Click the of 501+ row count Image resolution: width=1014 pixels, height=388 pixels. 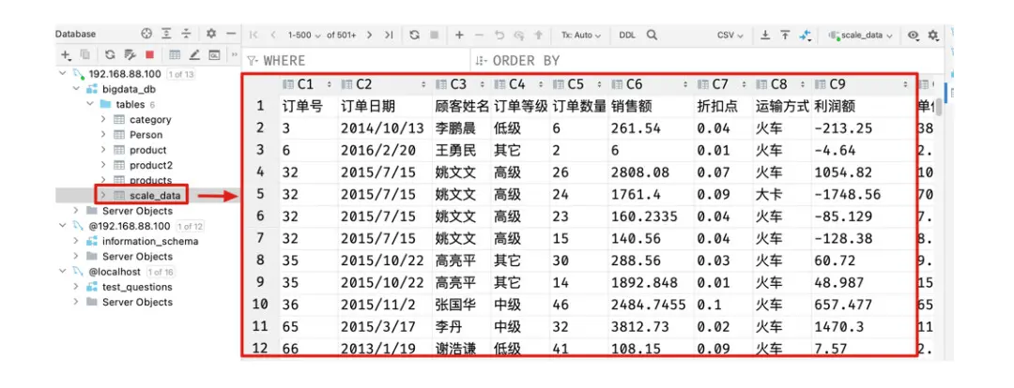pos(342,35)
